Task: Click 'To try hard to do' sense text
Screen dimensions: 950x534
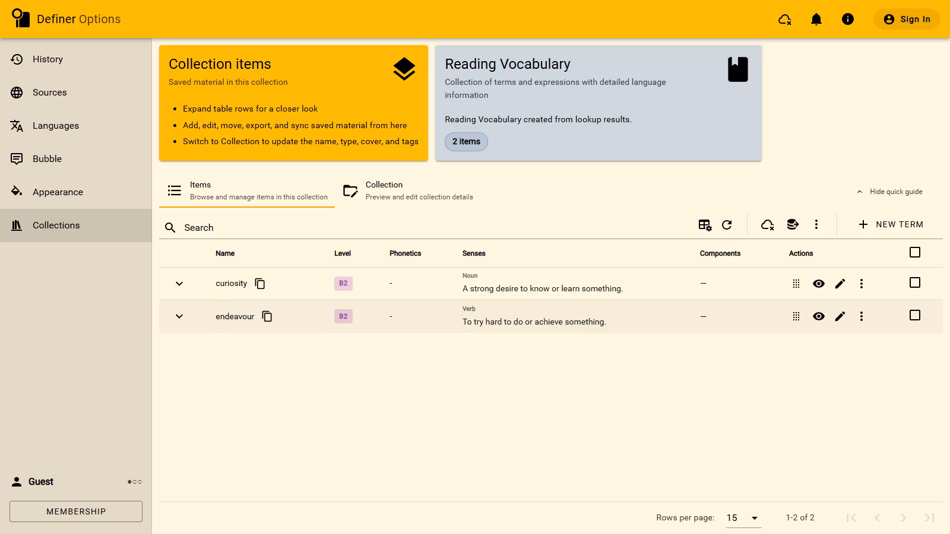Action: coord(534,322)
